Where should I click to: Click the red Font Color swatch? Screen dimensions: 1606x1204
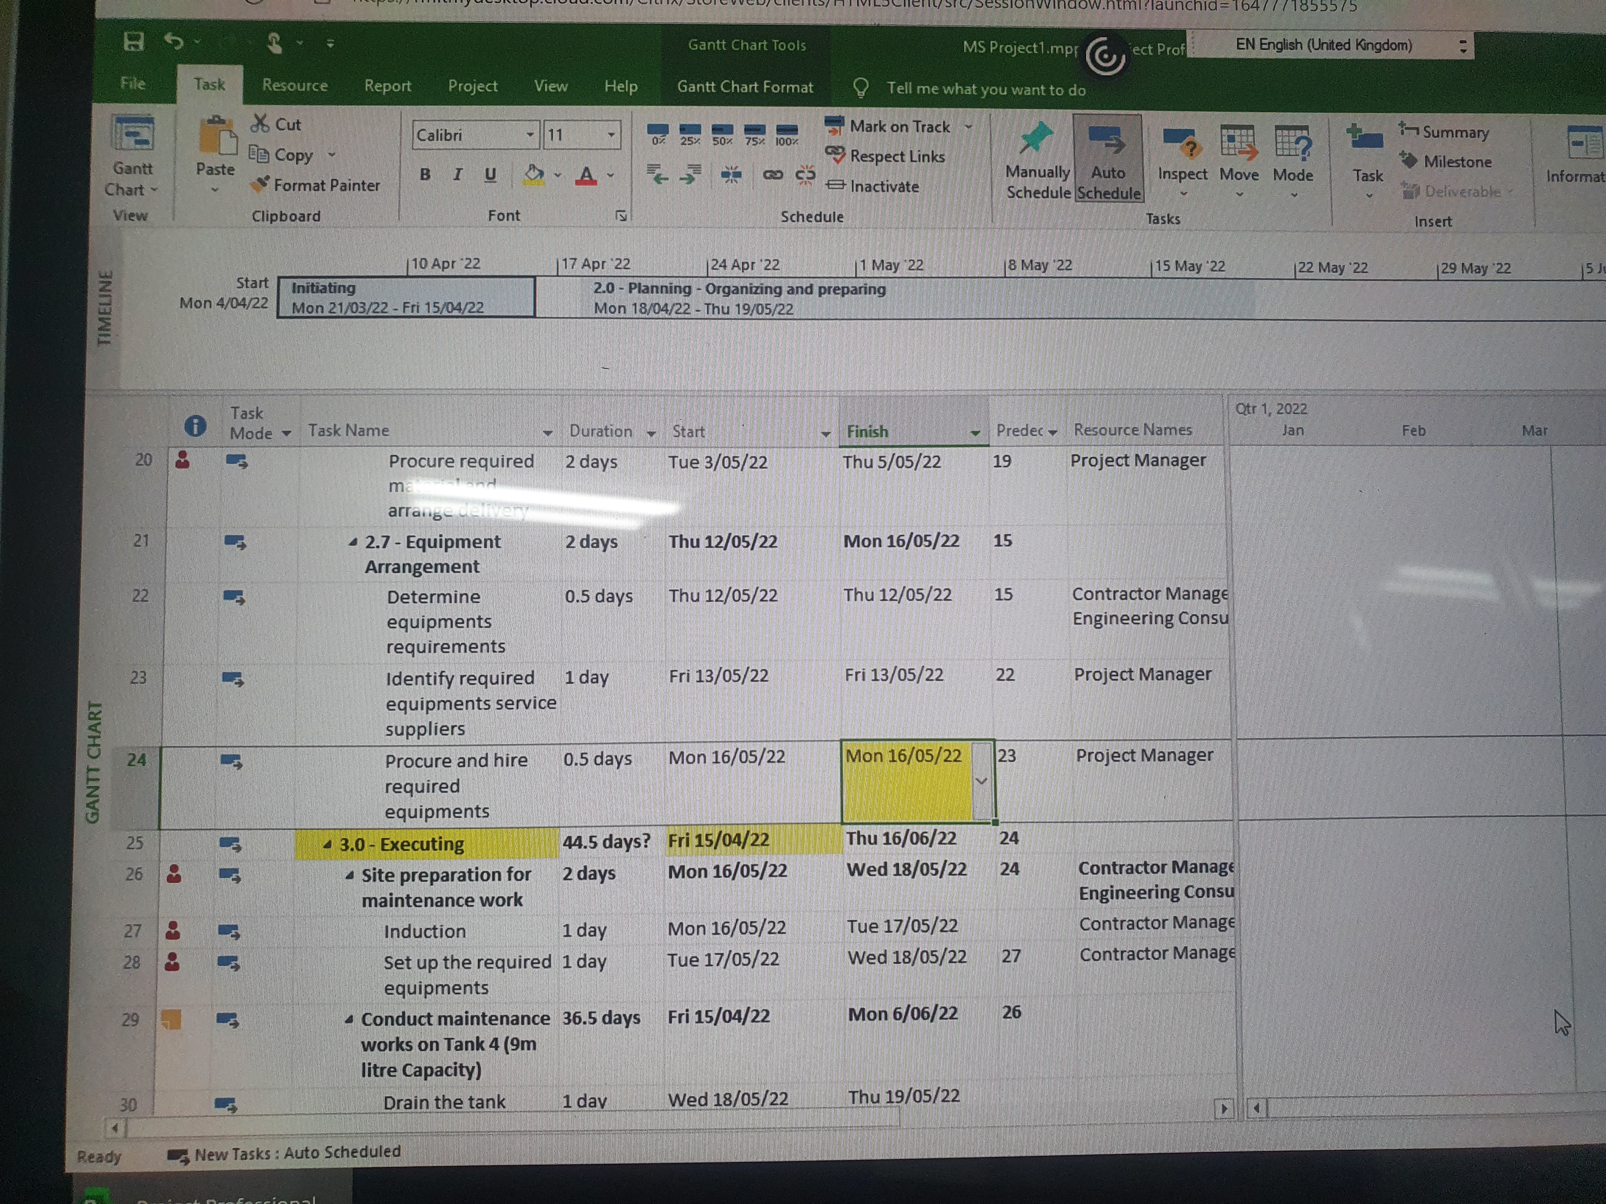click(x=587, y=176)
